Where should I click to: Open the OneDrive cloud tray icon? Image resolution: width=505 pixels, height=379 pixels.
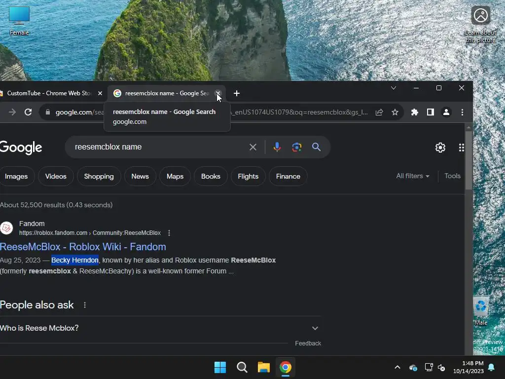[413, 367]
